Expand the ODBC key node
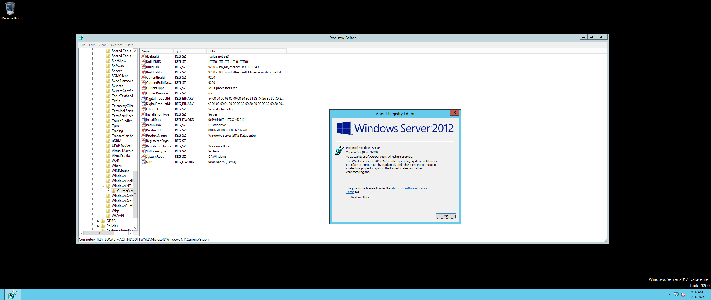The image size is (711, 300). tap(98, 221)
